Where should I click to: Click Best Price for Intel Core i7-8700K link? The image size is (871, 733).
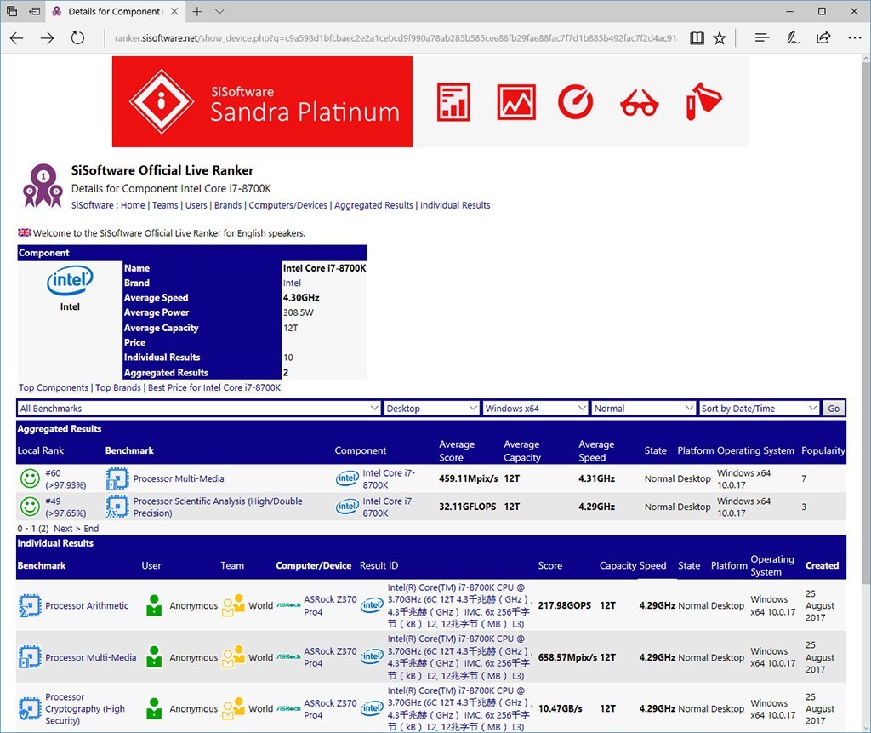click(214, 387)
